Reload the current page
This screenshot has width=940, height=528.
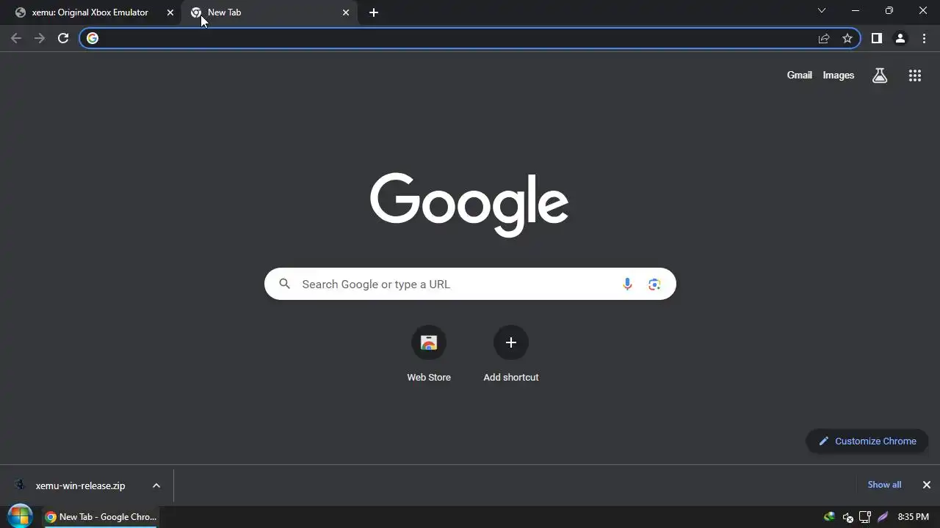pyautogui.click(x=63, y=38)
